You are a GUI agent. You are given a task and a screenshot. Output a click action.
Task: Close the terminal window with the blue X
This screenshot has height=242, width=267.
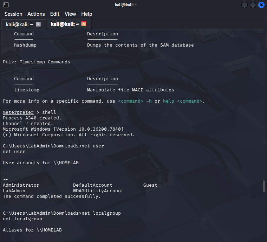pos(261,5)
